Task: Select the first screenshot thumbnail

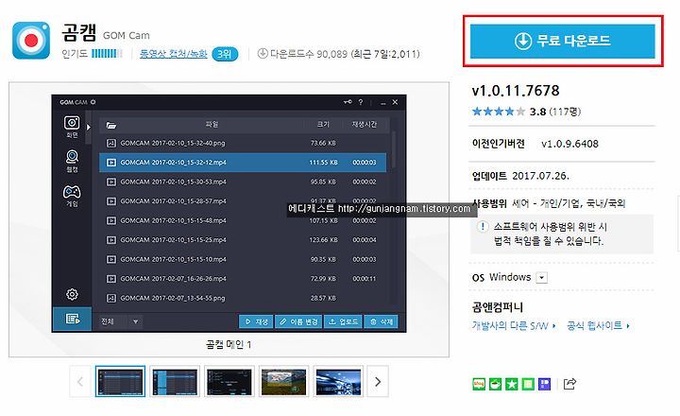Action: click(x=120, y=382)
